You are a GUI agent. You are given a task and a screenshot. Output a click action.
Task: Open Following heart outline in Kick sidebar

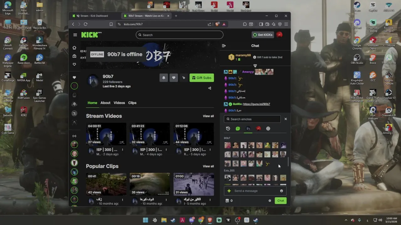click(74, 64)
